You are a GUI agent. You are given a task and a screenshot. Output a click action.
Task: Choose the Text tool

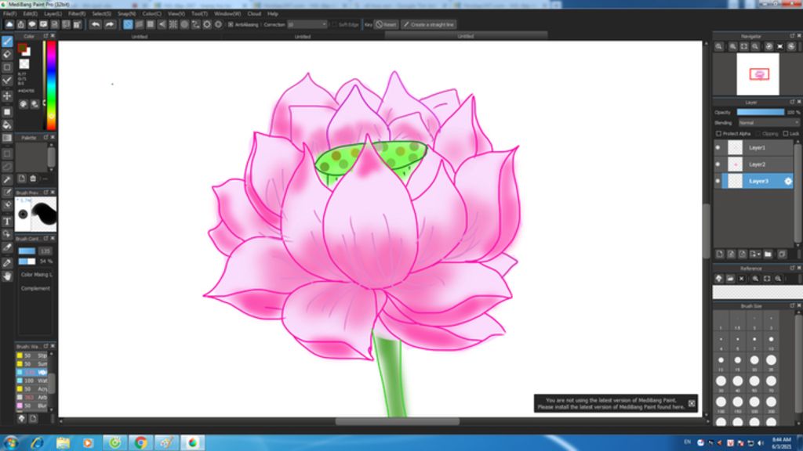pos(7,222)
